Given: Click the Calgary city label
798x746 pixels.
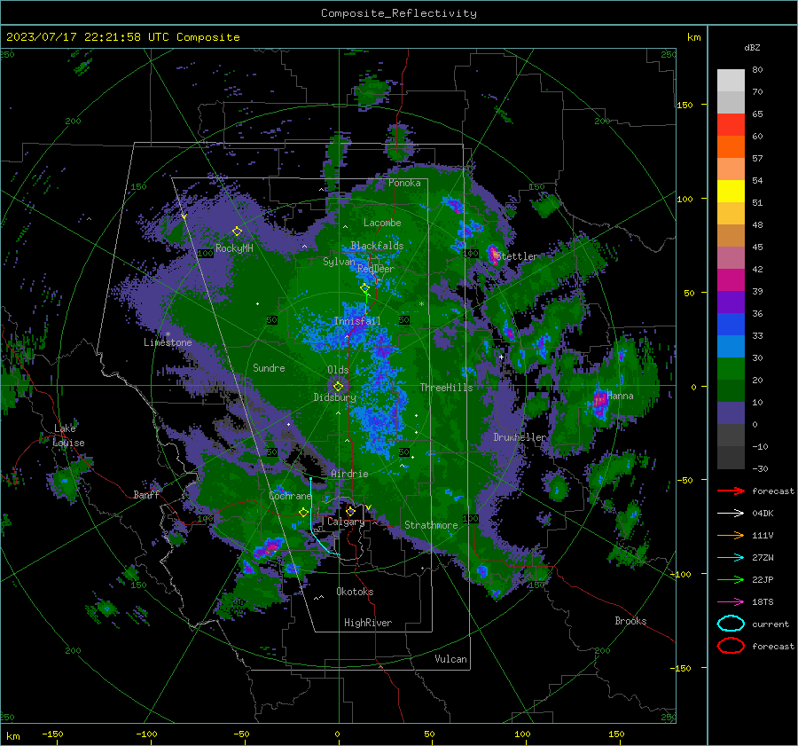Looking at the screenshot, I should point(346,522).
